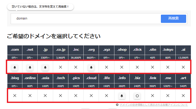Image resolution: width=196 pixels, height=109 pixels.
Task: Click the .com column header
Action: [x=15, y=50]
